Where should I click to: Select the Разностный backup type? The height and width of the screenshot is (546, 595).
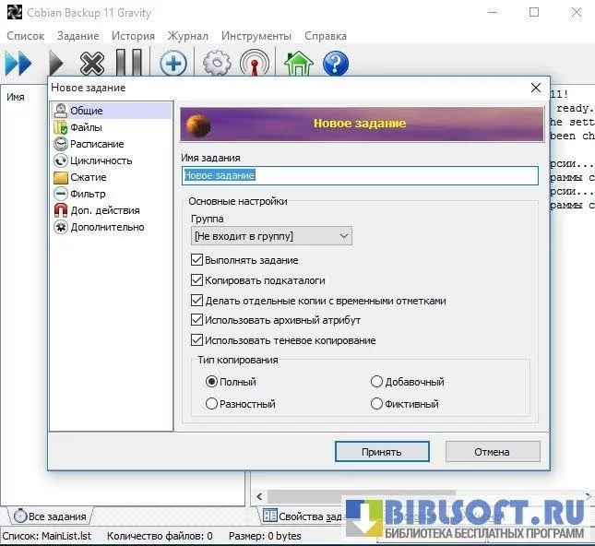point(212,404)
